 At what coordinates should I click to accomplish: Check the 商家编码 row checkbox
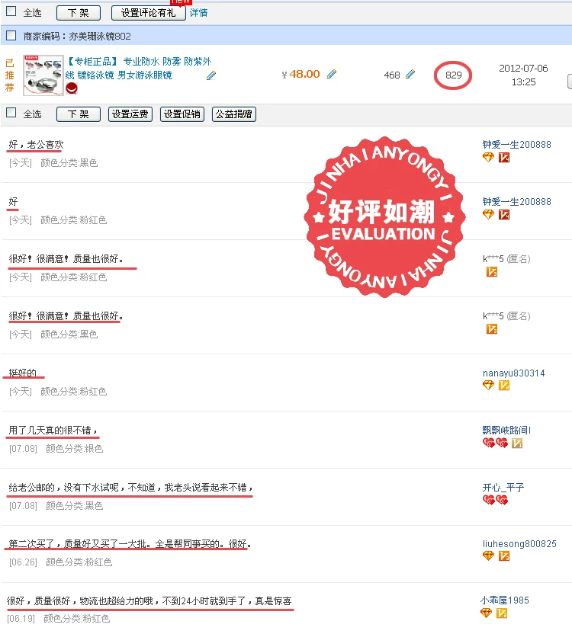tap(11, 36)
